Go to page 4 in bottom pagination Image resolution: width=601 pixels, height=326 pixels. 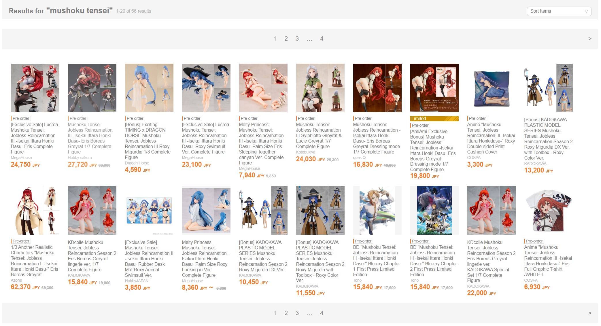point(322,313)
